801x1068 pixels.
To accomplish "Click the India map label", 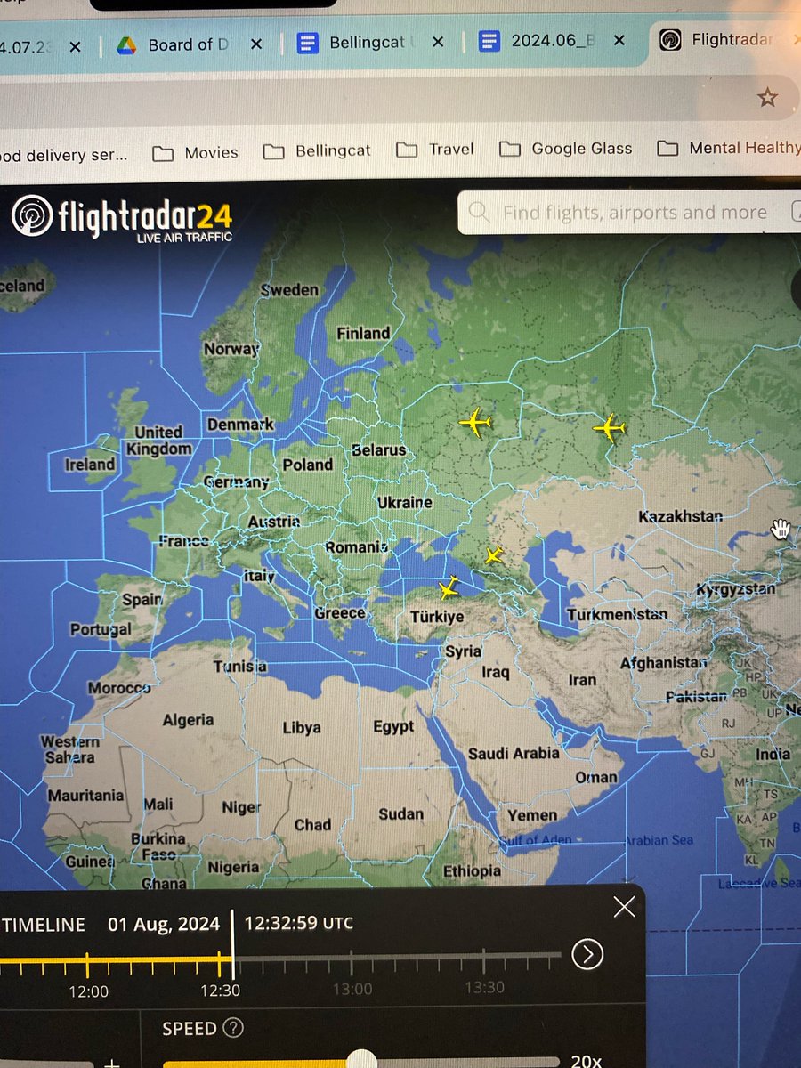I will coord(773,754).
